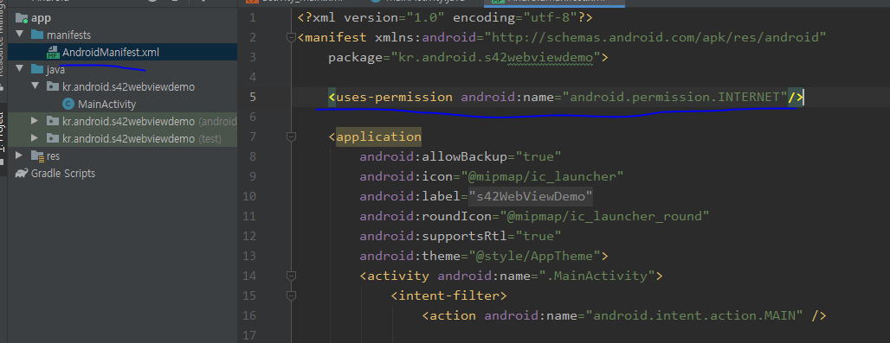The width and height of the screenshot is (890, 343).
Task: Expand the kr.android.s42webviewdemo (androidTest) package
Action: point(35,121)
